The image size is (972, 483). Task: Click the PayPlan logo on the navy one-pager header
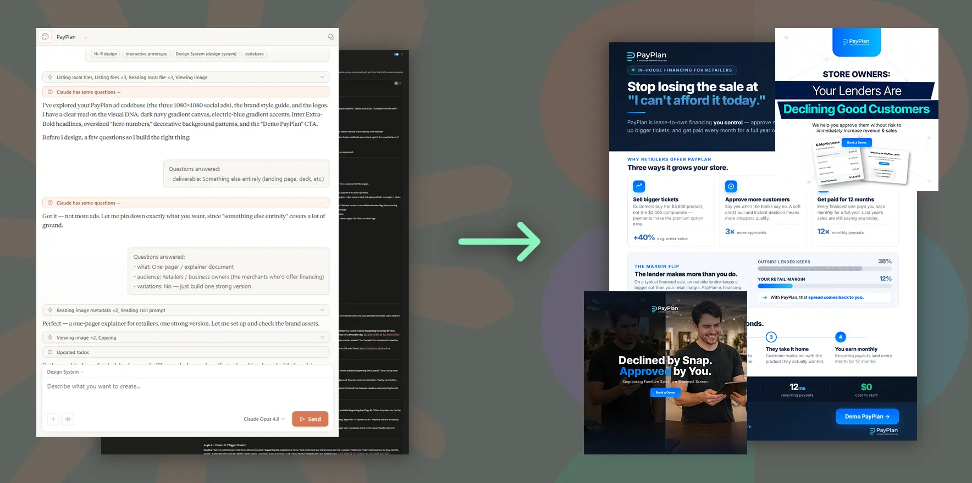click(x=647, y=55)
